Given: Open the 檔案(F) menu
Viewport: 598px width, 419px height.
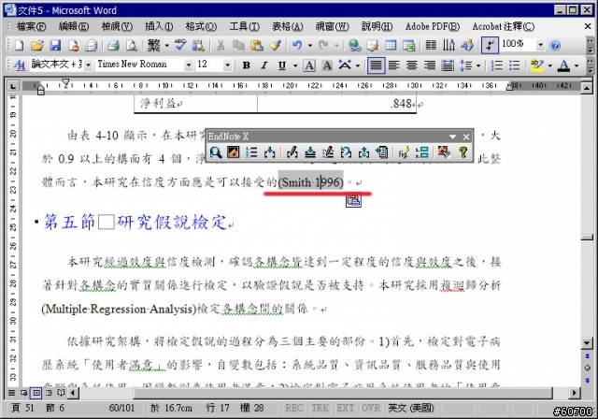Looking at the screenshot, I should [x=31, y=26].
